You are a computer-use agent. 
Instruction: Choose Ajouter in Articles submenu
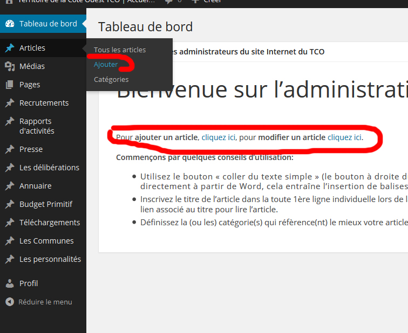(x=106, y=65)
